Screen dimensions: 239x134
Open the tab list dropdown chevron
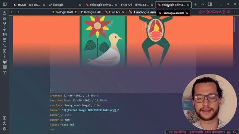[203, 4]
